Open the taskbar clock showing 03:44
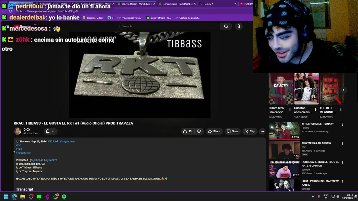358x201 pixels. tap(347, 197)
